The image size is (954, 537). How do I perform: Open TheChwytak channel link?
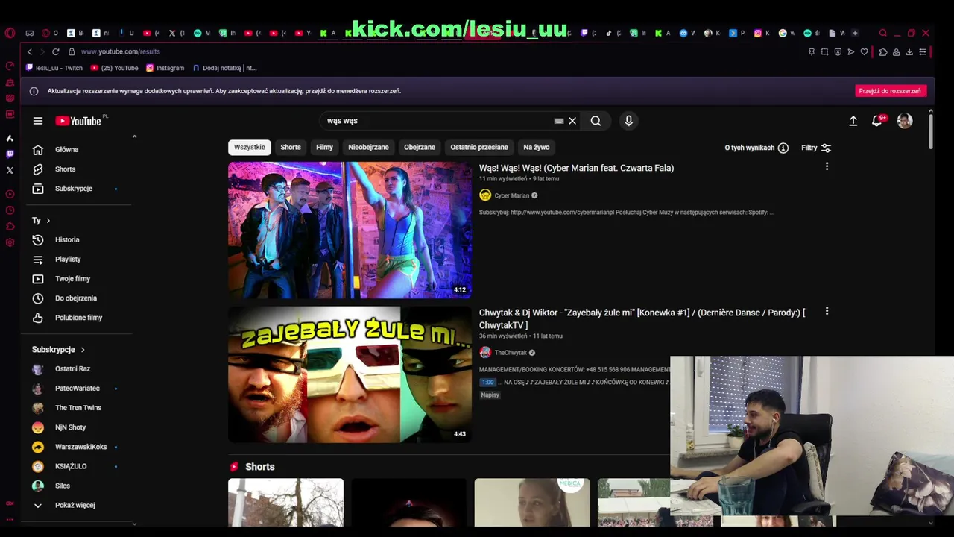pos(511,353)
